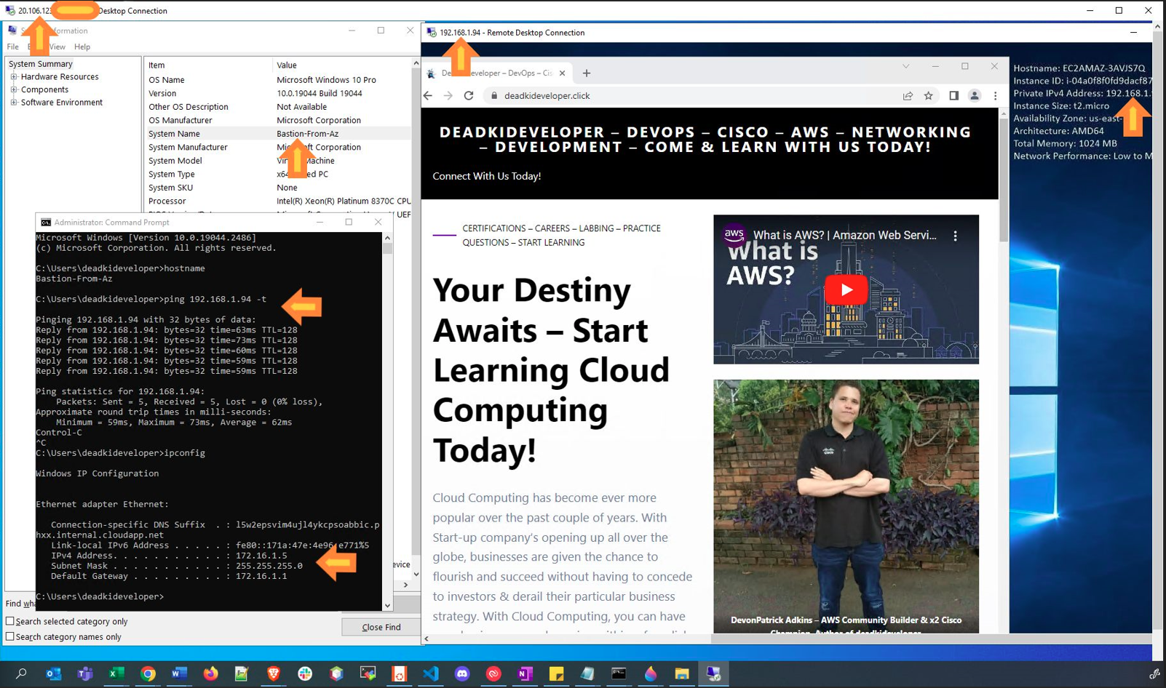Open the File menu in System Information
1166x688 pixels.
[x=13, y=47]
